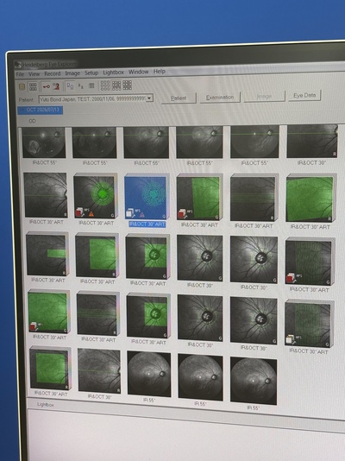Click red cube icon on circular scan thumbnail
The width and height of the screenshot is (345, 461).
pyautogui.click(x=80, y=213)
